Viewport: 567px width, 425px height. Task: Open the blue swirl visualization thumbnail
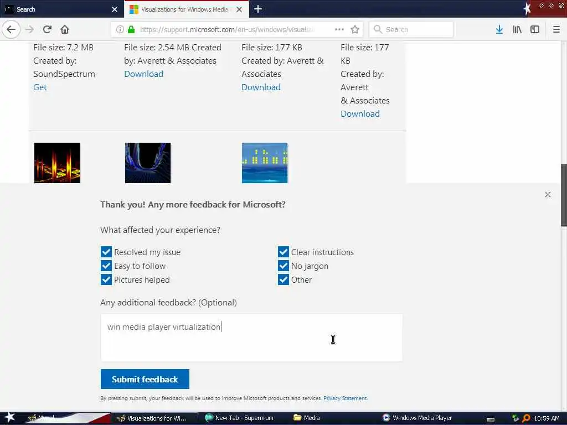click(x=148, y=163)
